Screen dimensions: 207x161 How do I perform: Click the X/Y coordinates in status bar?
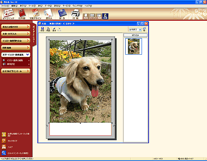[x=158, y=159]
